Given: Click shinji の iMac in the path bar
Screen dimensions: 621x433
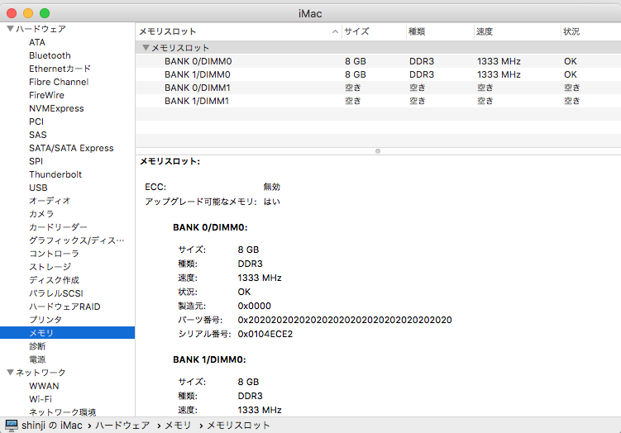Looking at the screenshot, I should (52, 426).
